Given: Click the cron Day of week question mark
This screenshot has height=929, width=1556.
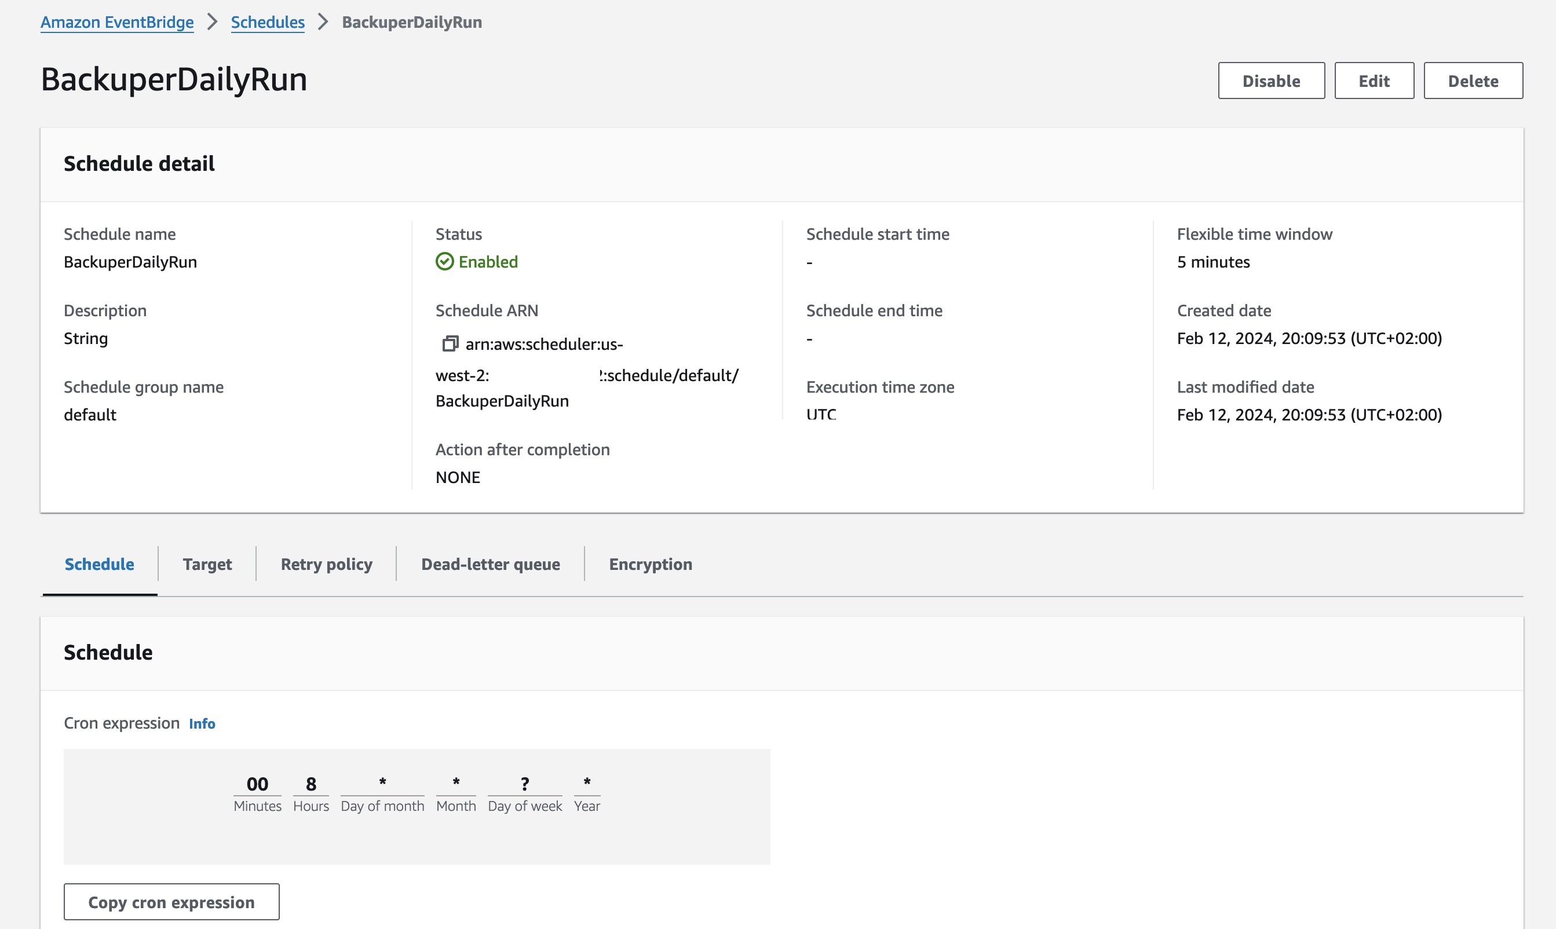Looking at the screenshot, I should (525, 784).
